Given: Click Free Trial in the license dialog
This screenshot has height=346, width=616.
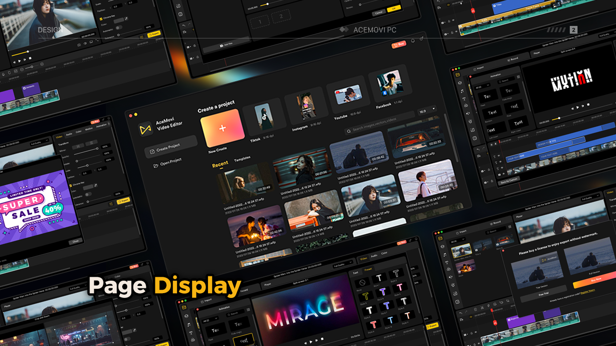Looking at the screenshot, I should click(x=544, y=294).
